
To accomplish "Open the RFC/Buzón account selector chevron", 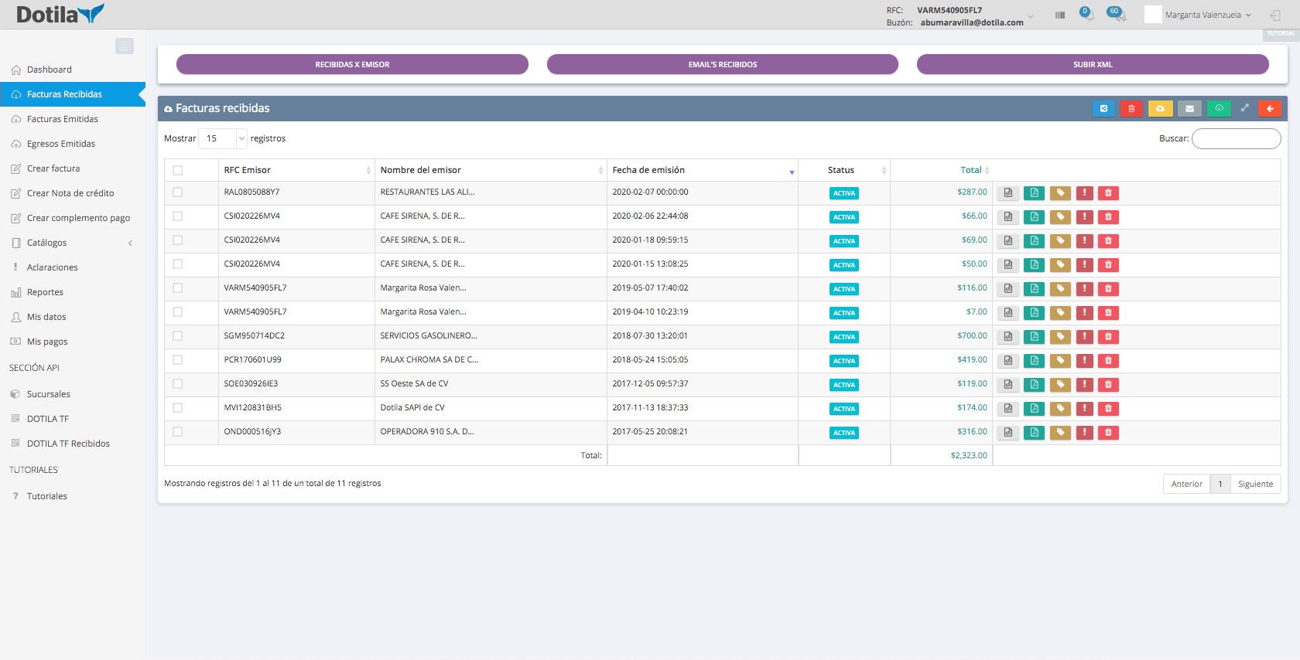I will [x=1030, y=16].
